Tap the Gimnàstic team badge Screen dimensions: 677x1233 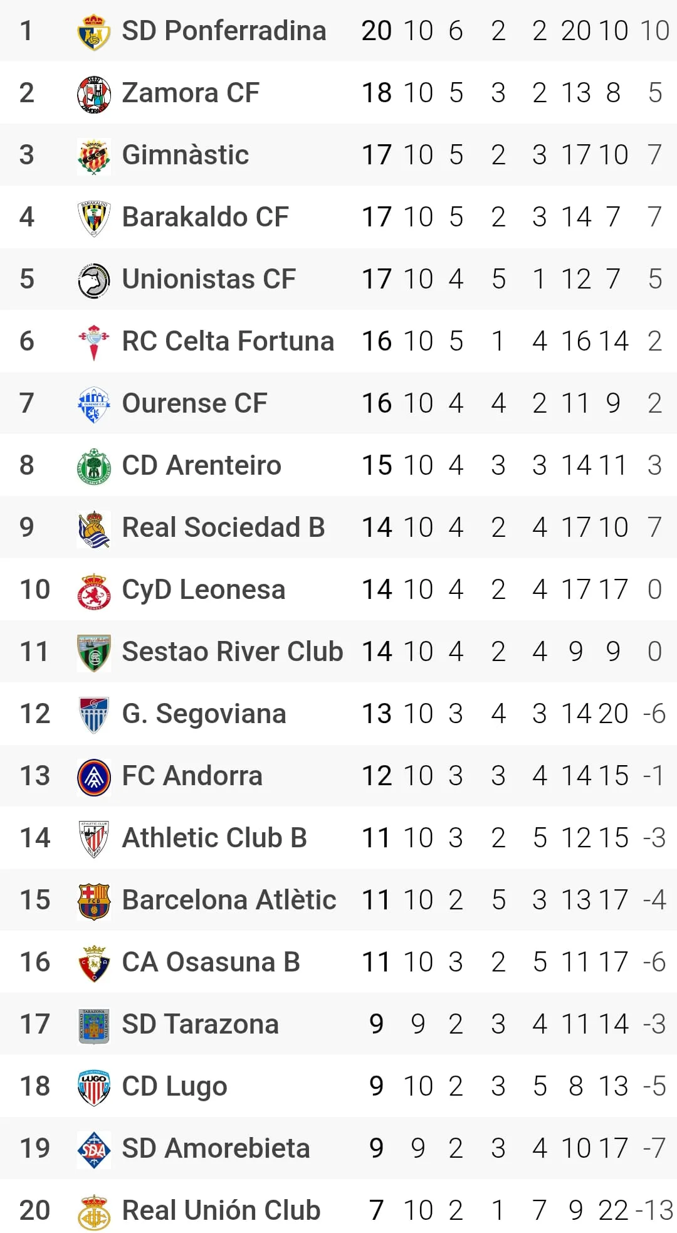tap(93, 156)
